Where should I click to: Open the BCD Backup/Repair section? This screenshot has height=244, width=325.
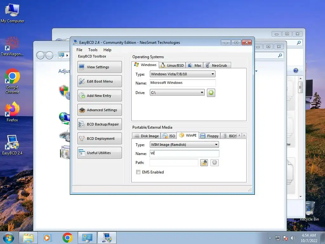[99, 124]
